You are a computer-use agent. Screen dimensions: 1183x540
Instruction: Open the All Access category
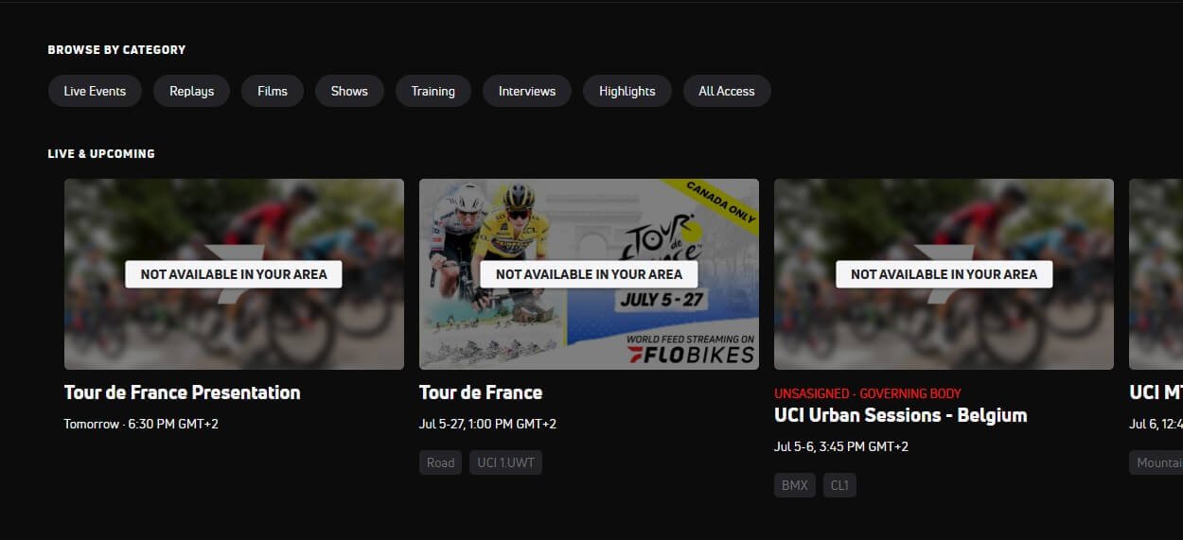pyautogui.click(x=727, y=91)
